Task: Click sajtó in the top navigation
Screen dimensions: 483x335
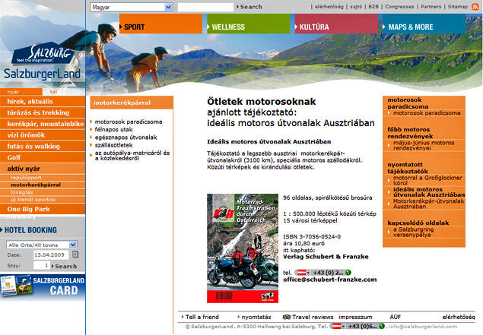Action: pyautogui.click(x=356, y=7)
